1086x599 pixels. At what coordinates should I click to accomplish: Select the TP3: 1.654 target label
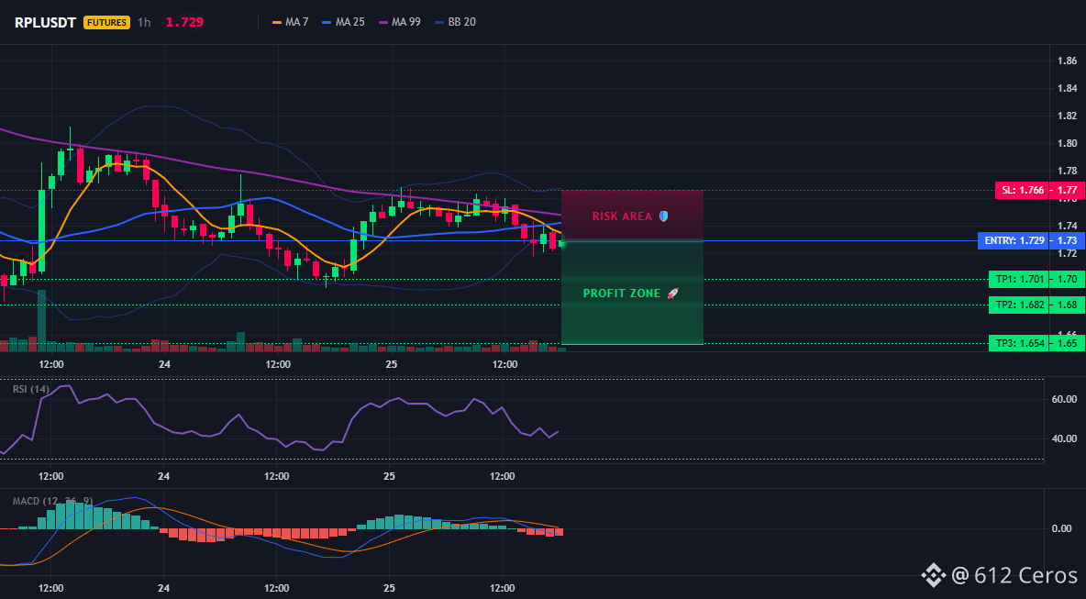(x=1019, y=343)
